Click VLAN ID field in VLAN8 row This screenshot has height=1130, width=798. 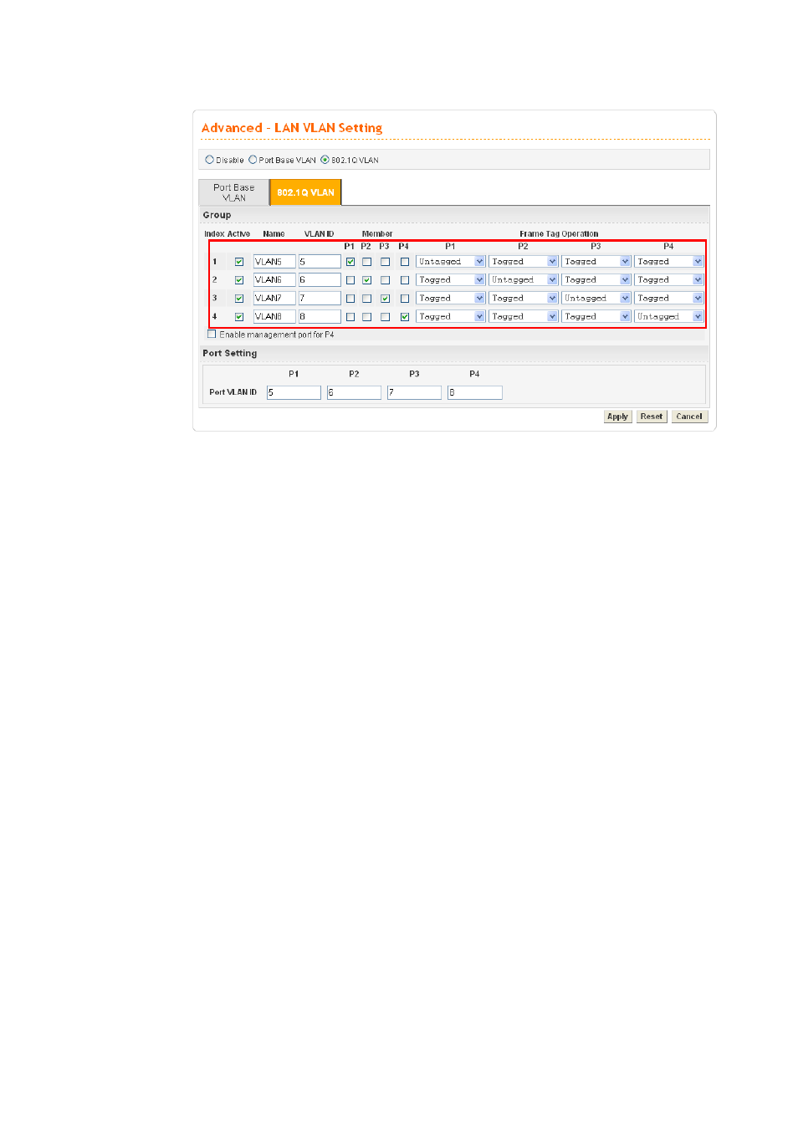pyautogui.click(x=320, y=317)
